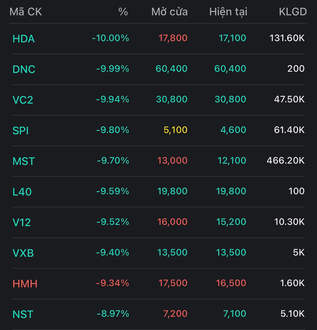Sort by the Mã CK column header
Image resolution: width=317 pixels, height=330 pixels.
pos(26,12)
